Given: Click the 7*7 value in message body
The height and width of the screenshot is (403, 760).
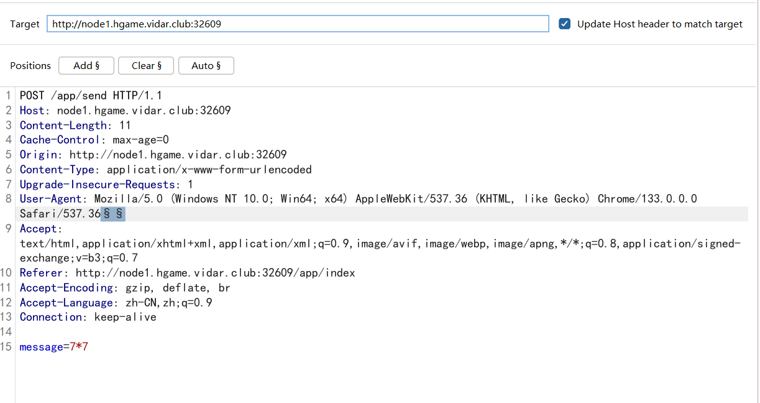Looking at the screenshot, I should (x=78, y=347).
